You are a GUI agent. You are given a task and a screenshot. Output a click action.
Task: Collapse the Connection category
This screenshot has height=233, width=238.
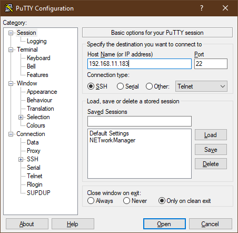tap(11, 134)
